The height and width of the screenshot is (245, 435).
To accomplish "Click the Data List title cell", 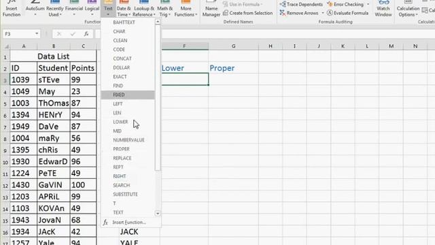I will (53, 56).
